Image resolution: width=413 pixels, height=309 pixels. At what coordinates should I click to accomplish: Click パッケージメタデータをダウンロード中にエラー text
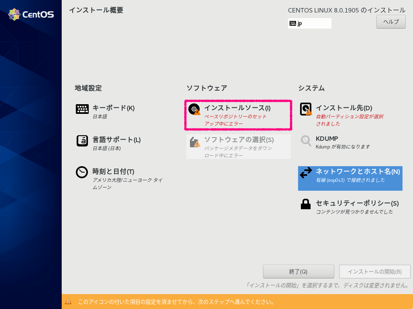[x=238, y=152]
